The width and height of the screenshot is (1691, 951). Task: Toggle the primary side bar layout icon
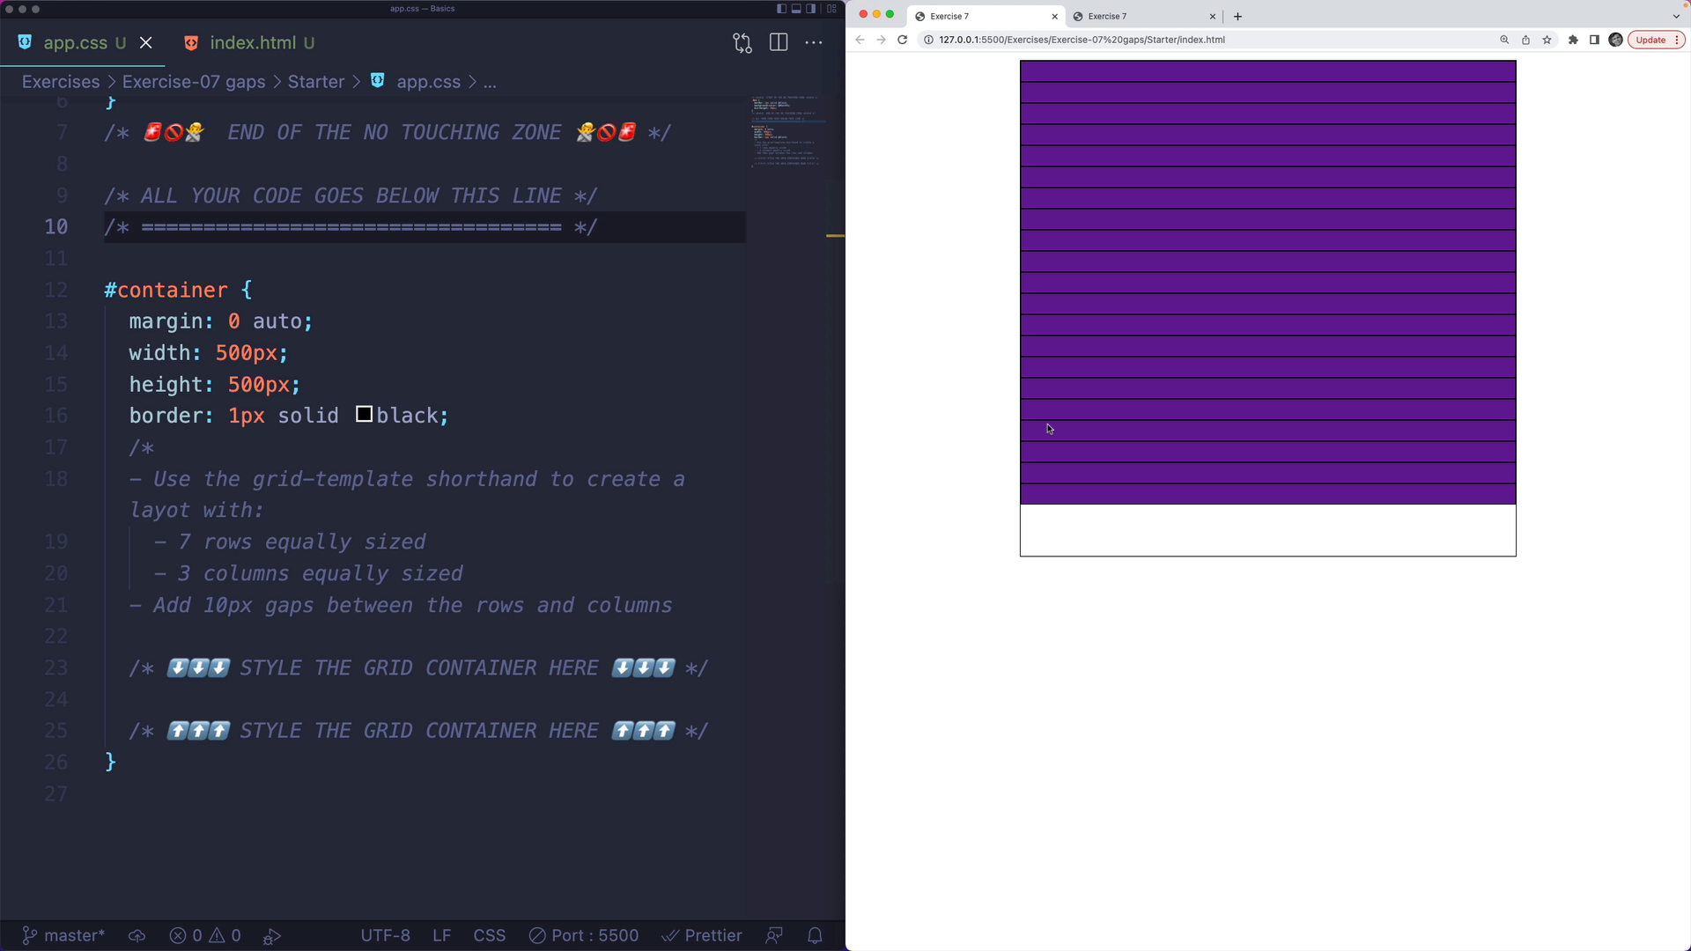781,9
